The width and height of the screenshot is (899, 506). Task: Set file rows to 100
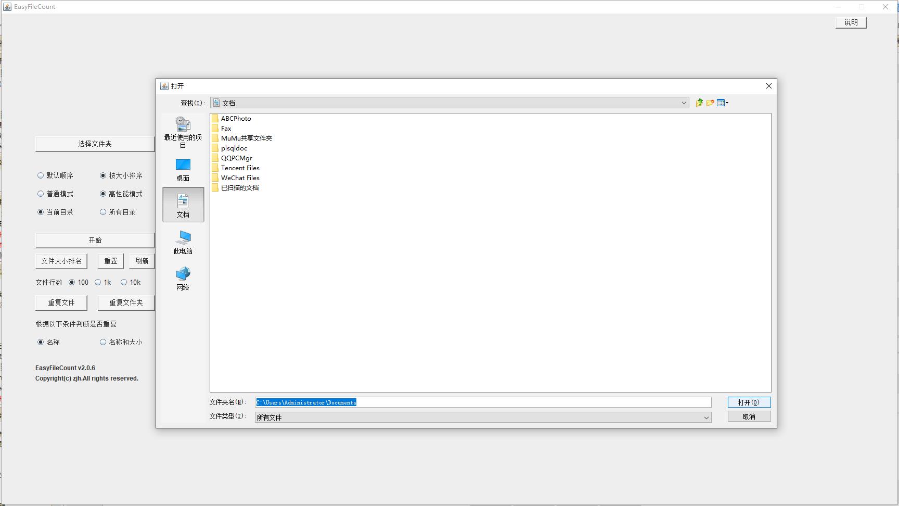coord(72,282)
